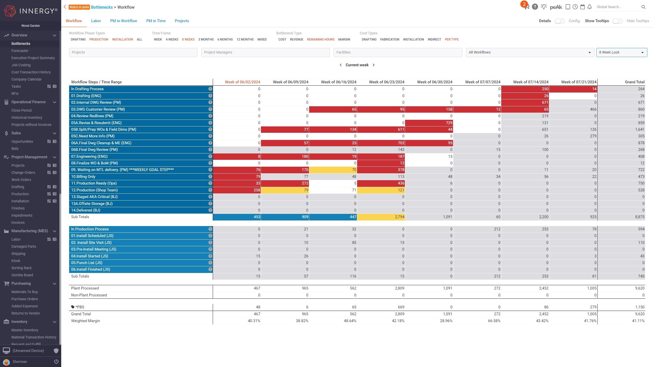Collapse the Manufacturing (MES) sidebar section

54,231
